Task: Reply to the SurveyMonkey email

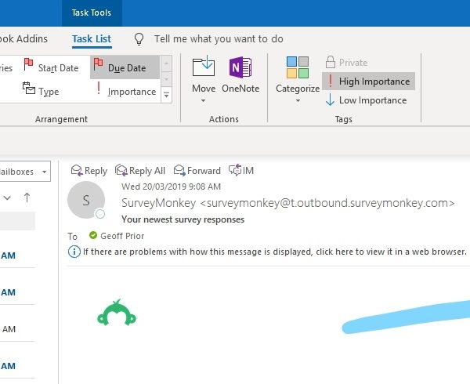Action: (89, 171)
